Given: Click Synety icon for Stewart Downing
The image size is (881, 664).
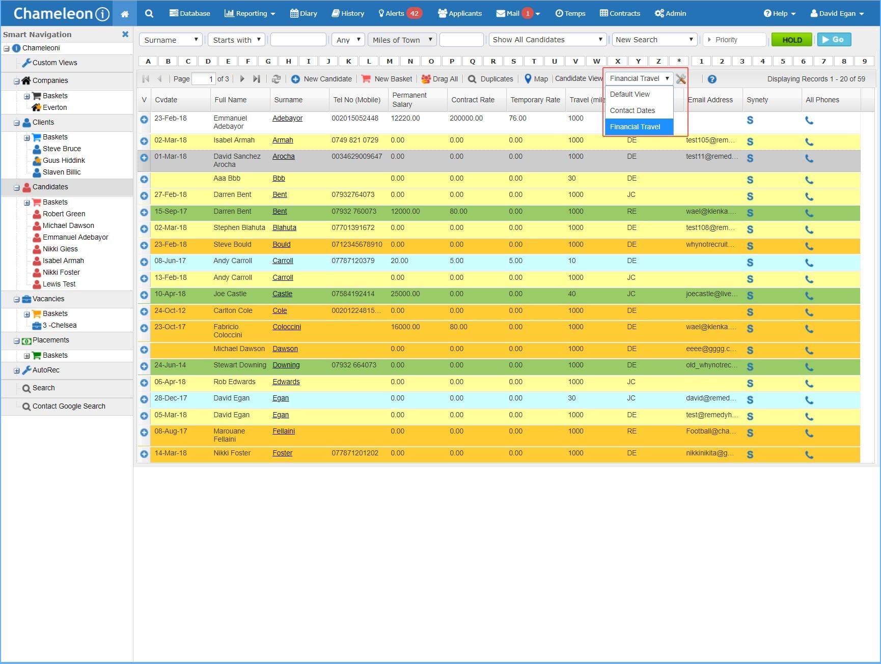Looking at the screenshot, I should coord(750,367).
